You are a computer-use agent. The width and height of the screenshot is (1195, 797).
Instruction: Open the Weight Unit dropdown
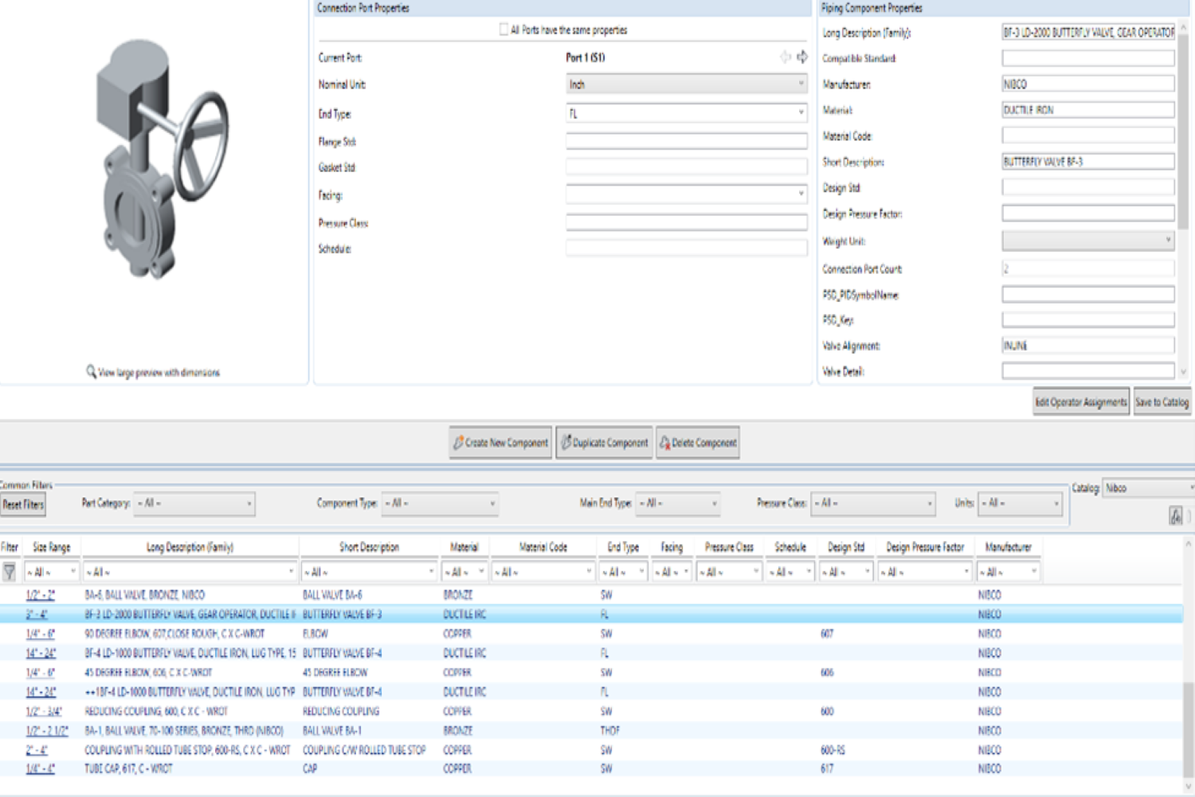click(1088, 240)
